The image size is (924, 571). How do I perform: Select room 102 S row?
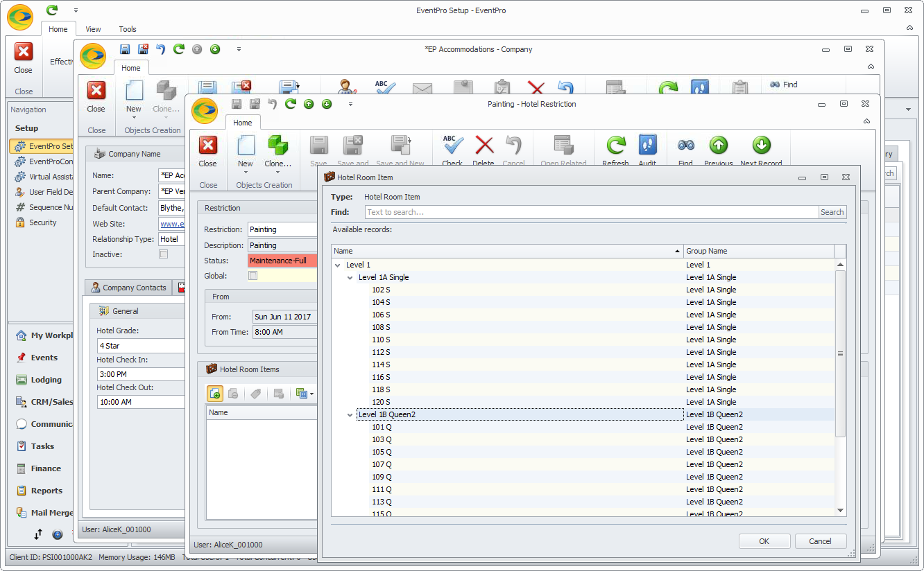pyautogui.click(x=583, y=290)
